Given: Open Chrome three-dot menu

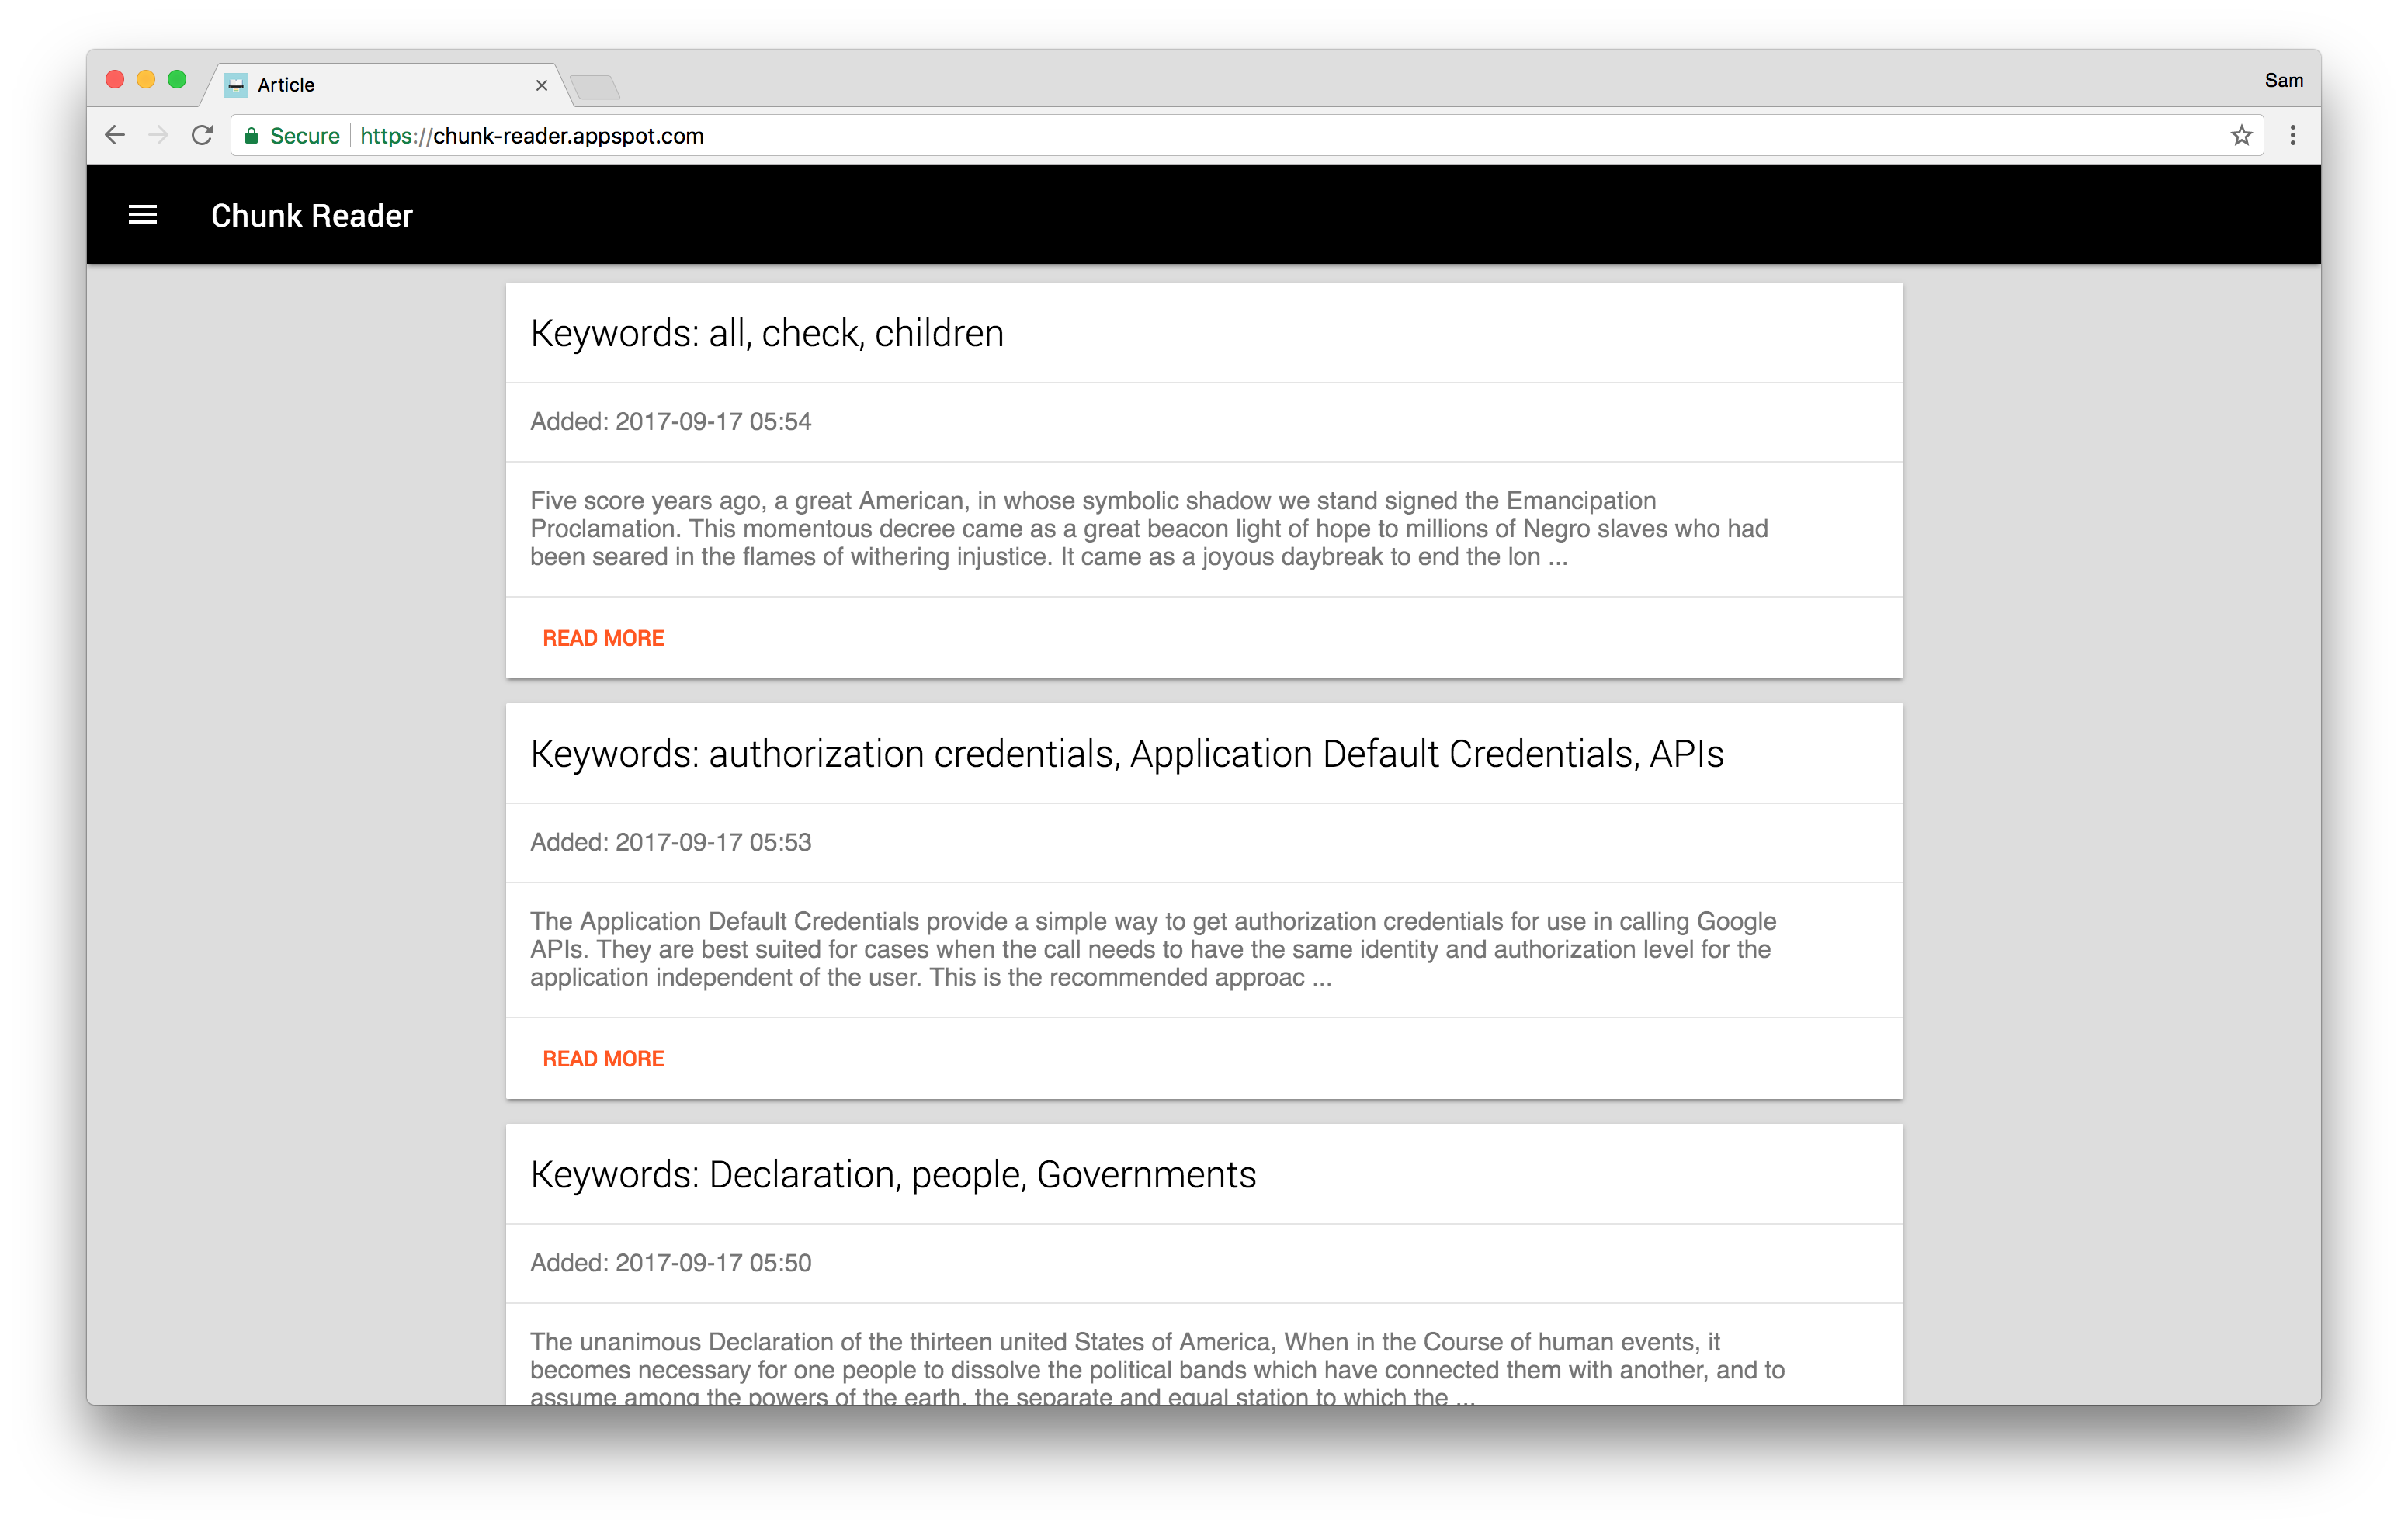Looking at the screenshot, I should [x=2293, y=135].
